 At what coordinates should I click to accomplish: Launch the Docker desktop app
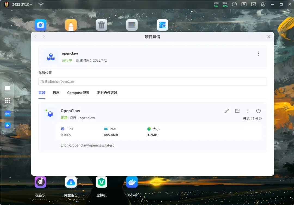point(132,182)
